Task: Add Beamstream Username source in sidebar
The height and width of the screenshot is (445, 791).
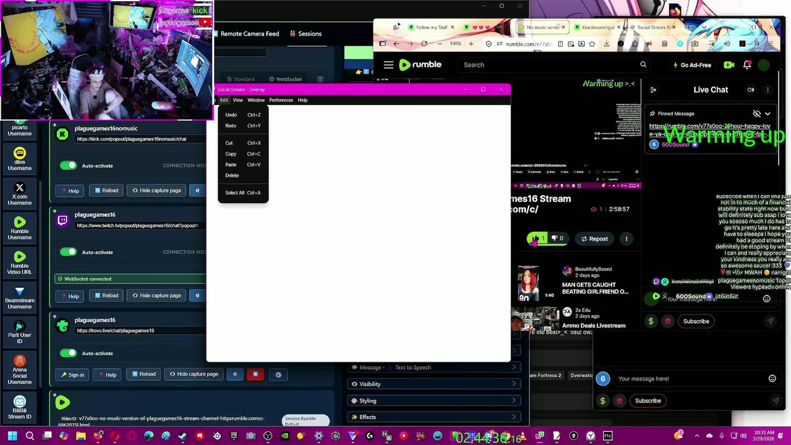Action: 20,297
